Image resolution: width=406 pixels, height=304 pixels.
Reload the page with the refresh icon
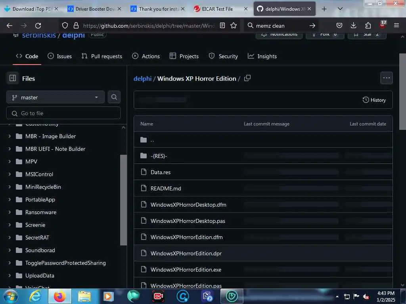pyautogui.click(x=38, y=26)
